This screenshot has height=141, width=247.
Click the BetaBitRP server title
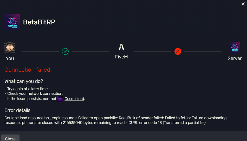tap(39, 22)
